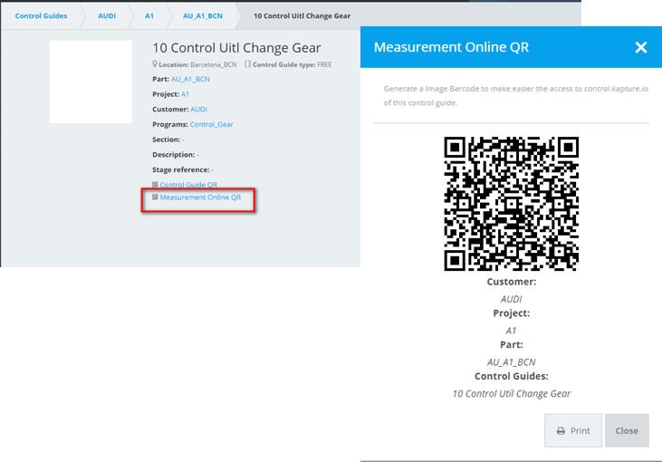Screen dimensions: 662x462
Task: Click the location pin icon
Action: [155, 64]
